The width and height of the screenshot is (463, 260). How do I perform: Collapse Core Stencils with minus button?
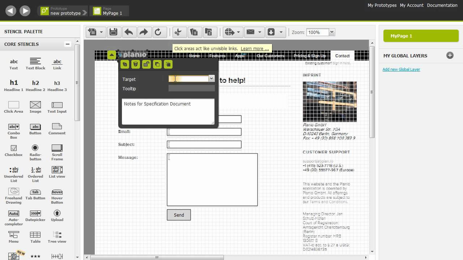point(67,44)
